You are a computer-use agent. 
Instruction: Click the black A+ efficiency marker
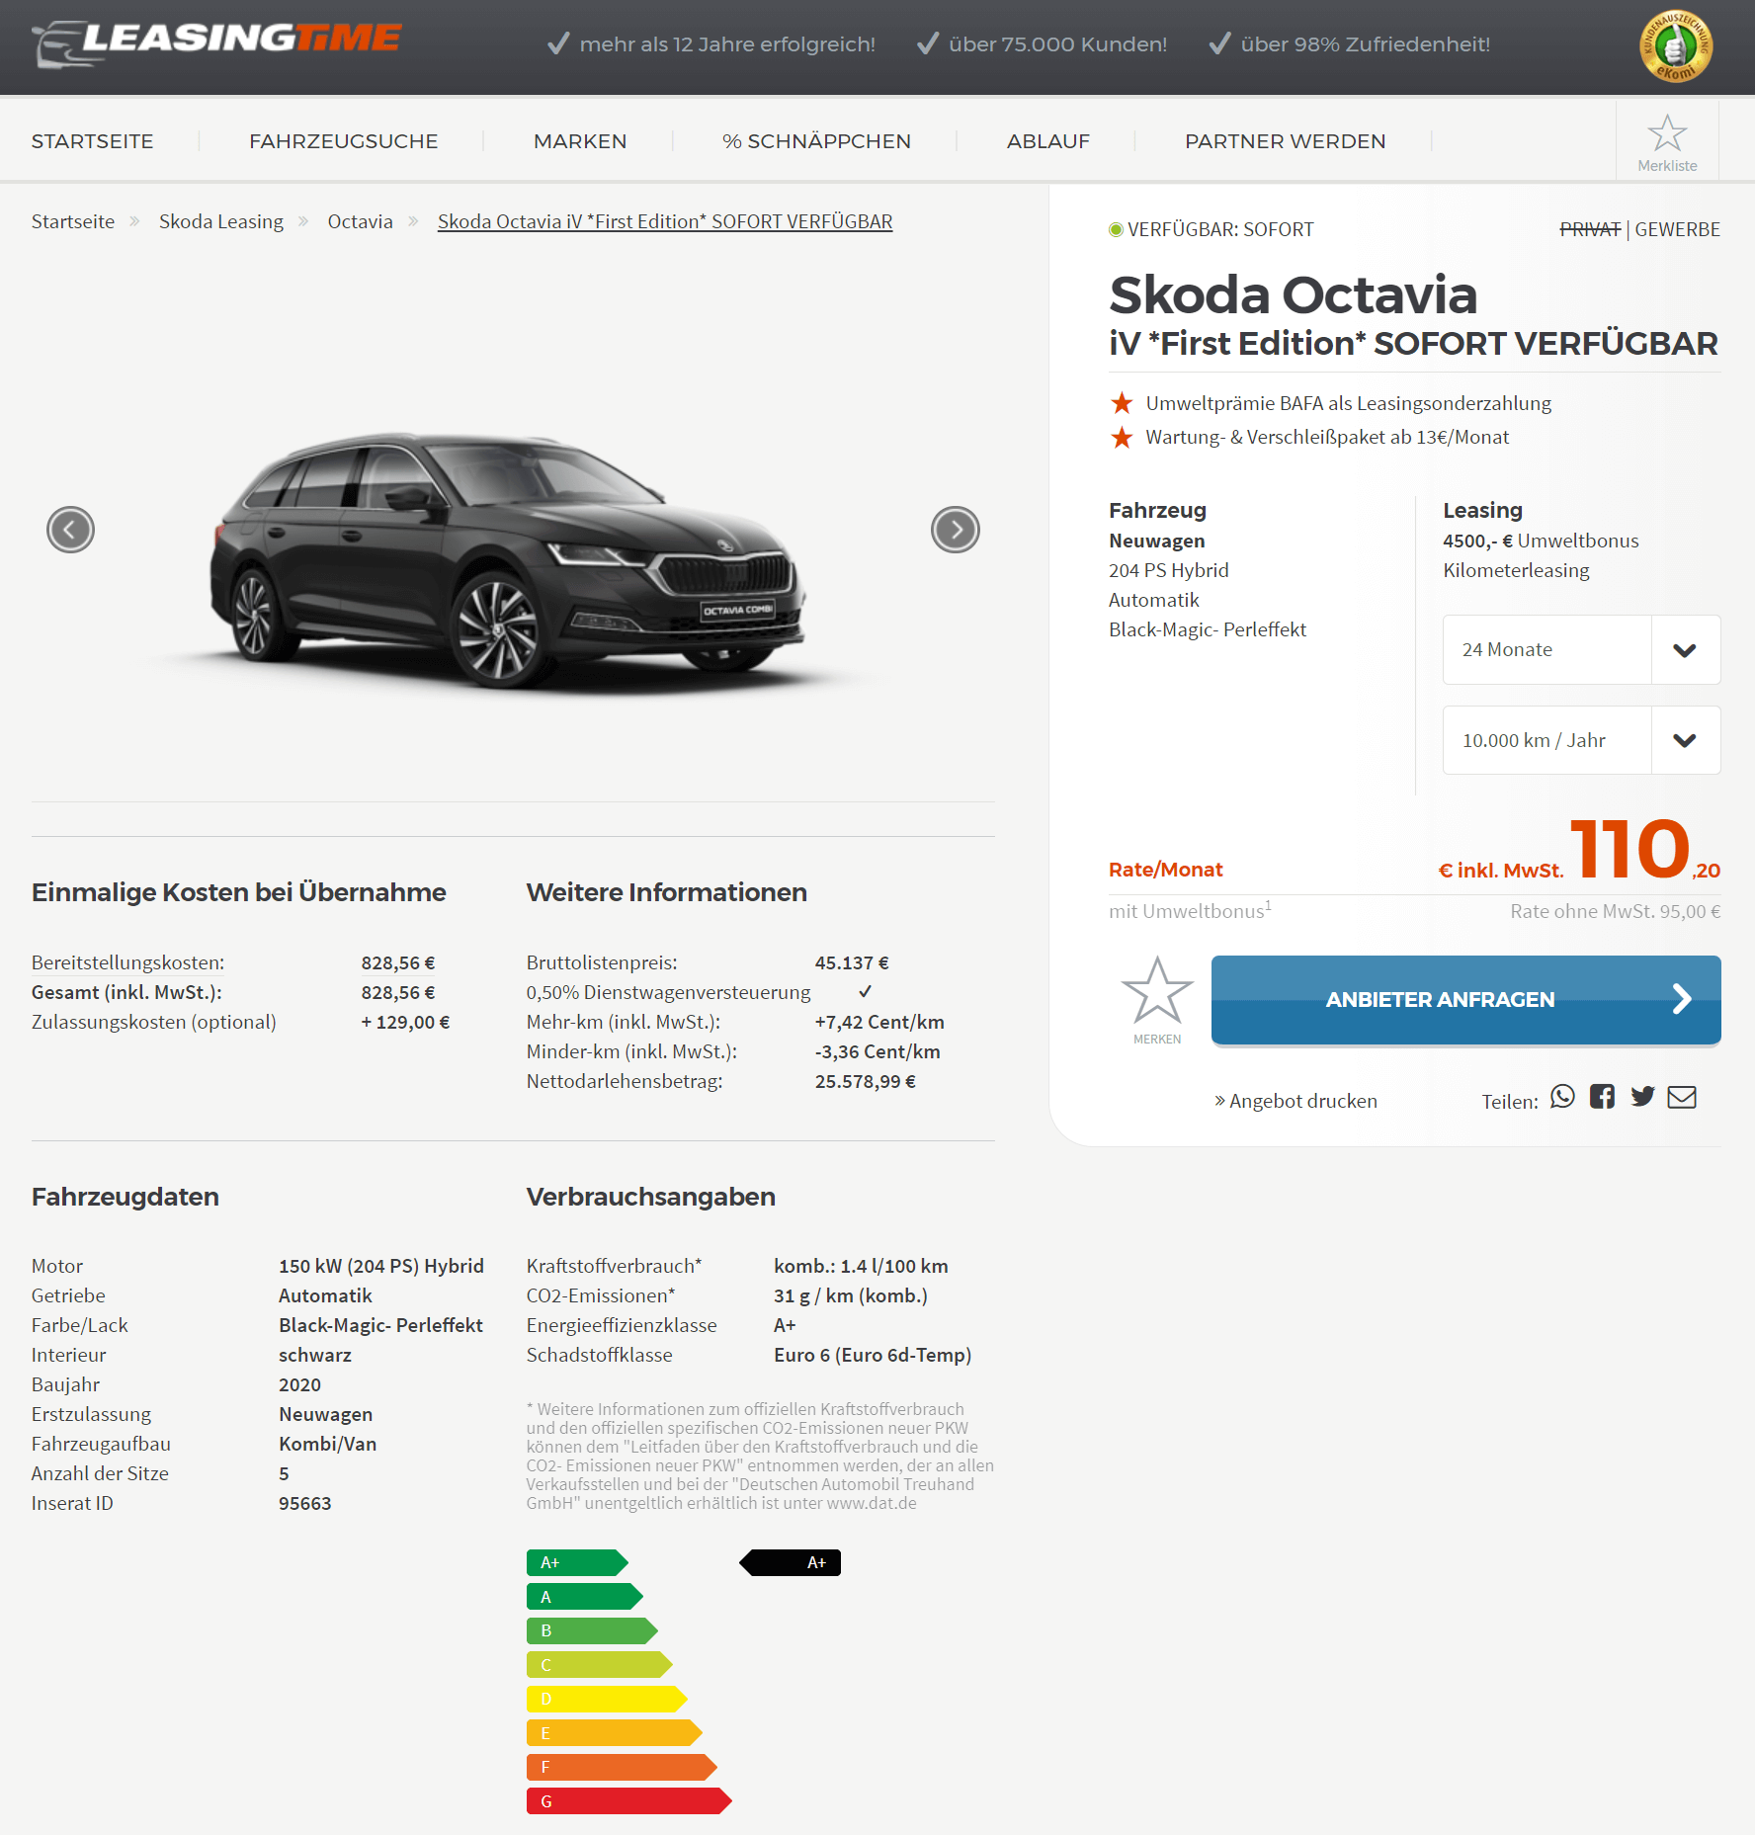pos(790,1562)
